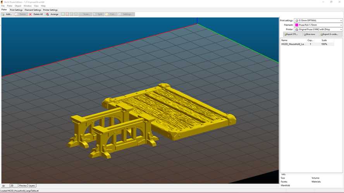This screenshot has height=193, width=344.
Task: Click the Arrange button
Action: click(x=53, y=14)
